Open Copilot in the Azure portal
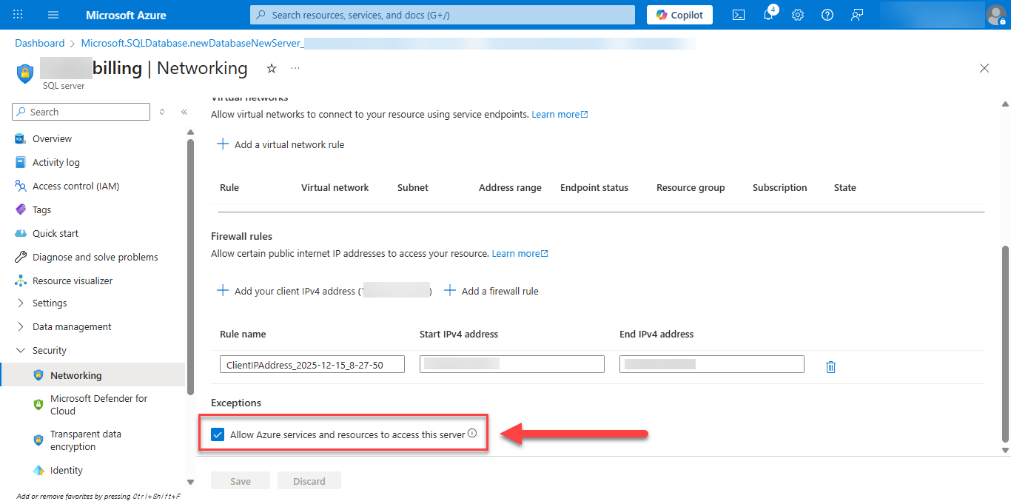 coord(679,15)
